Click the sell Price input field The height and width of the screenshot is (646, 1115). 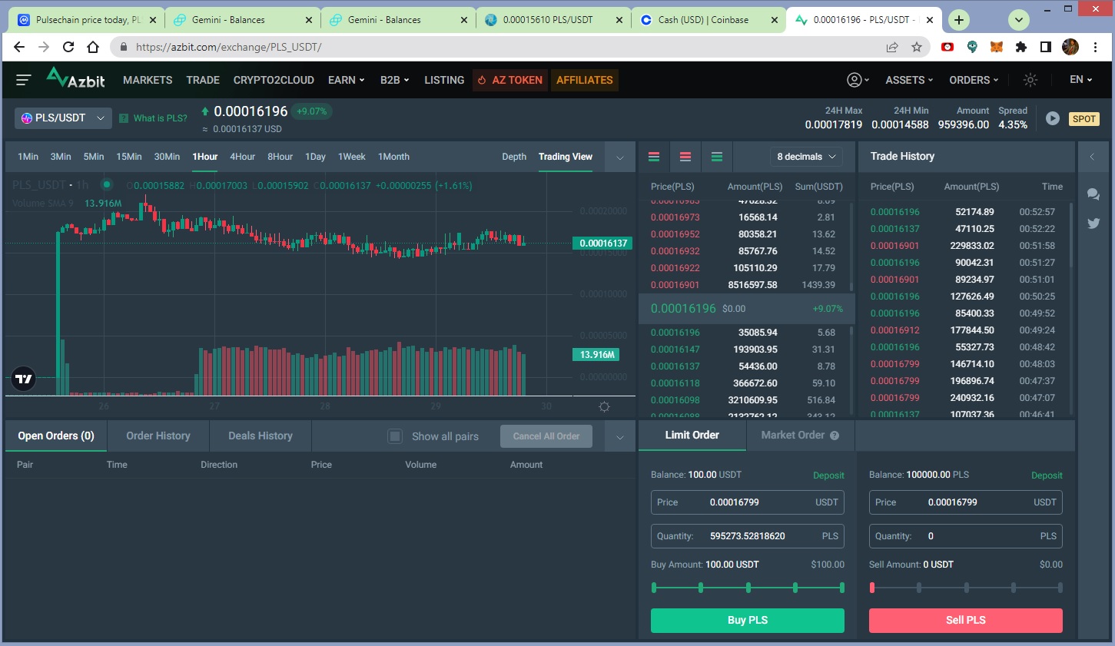point(966,502)
